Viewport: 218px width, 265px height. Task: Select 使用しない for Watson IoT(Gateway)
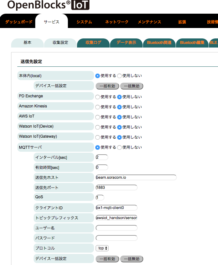(119, 137)
